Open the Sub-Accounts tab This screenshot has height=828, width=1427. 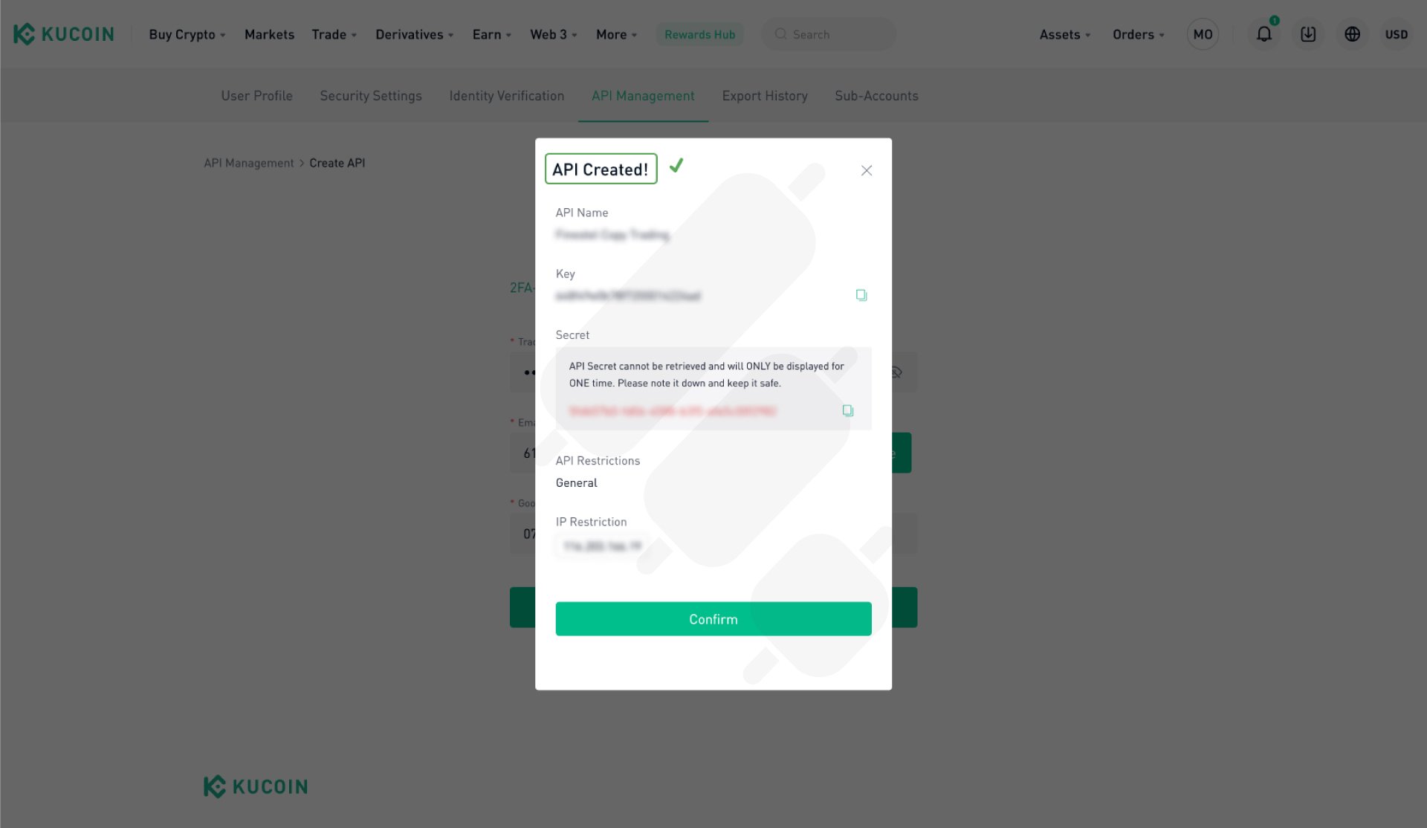pyautogui.click(x=876, y=96)
